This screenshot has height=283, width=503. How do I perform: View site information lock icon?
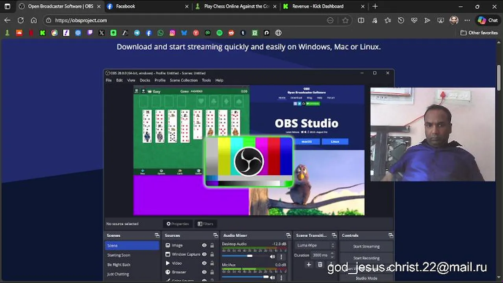click(x=48, y=20)
